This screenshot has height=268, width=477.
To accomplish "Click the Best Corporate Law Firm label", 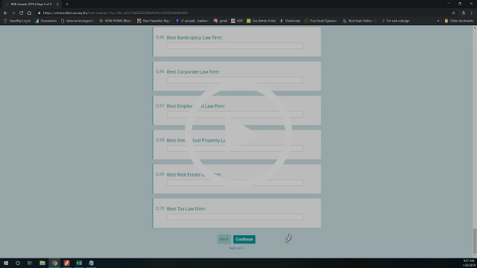I will 193,72.
